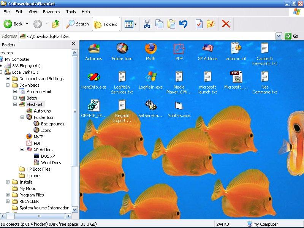This screenshot has width=304, height=228.
Task: Click the Cut scissors toolbar icon
Action: (147, 24)
